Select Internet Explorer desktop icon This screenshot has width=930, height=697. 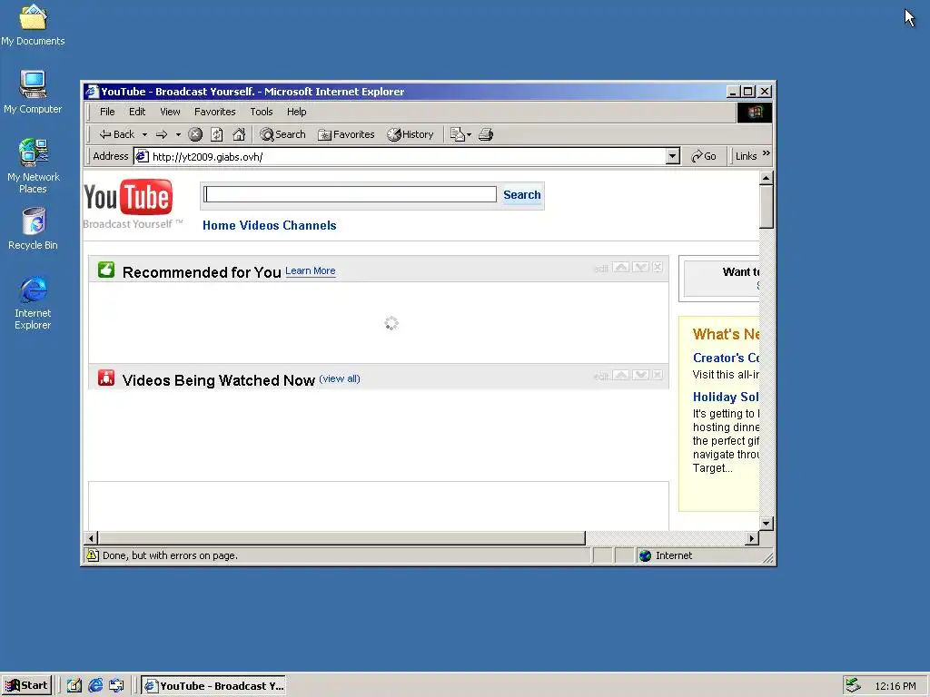[33, 303]
